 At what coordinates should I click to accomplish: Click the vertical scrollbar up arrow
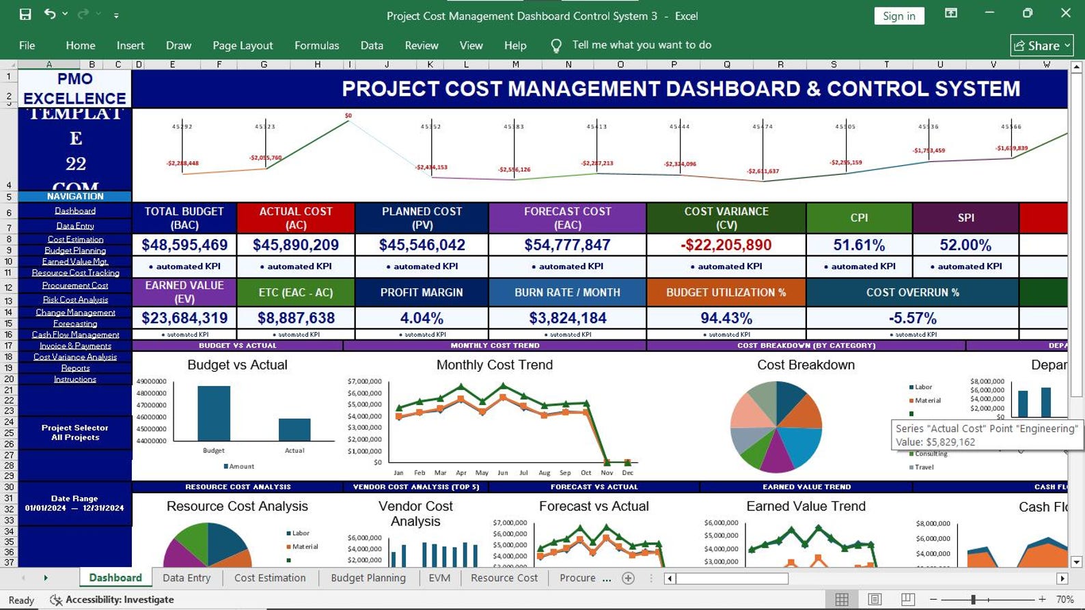point(1076,67)
